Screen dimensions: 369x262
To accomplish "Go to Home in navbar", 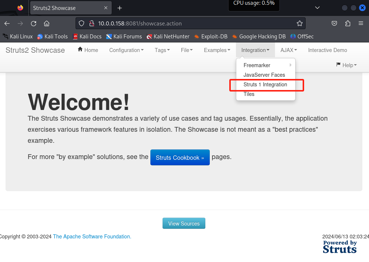I will pyautogui.click(x=88, y=50).
